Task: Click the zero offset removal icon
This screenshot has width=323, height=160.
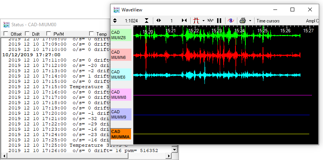Action: [x=231, y=21]
